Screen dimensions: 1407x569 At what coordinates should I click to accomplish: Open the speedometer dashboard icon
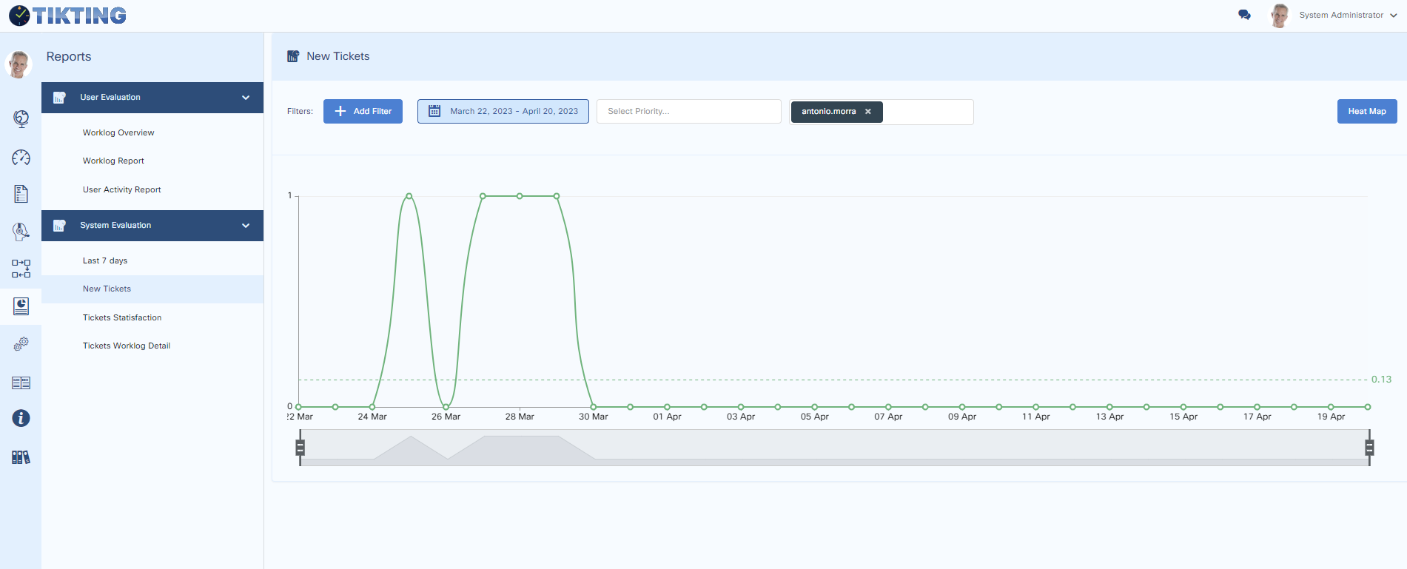(21, 157)
